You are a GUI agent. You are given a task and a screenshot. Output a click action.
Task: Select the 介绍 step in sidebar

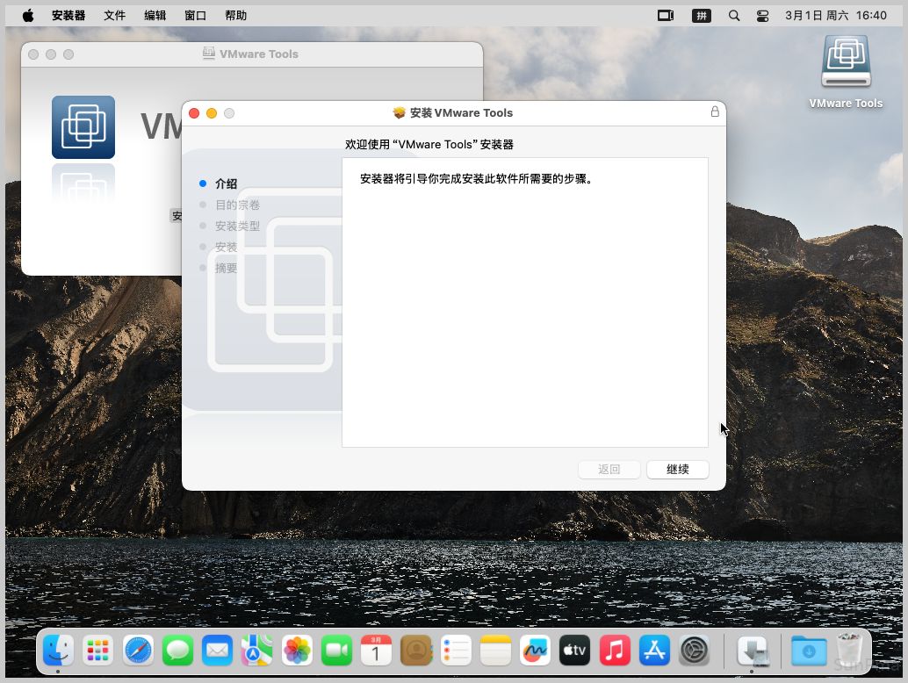click(x=226, y=183)
